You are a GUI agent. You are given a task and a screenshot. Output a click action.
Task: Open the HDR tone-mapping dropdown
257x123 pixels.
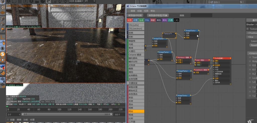tap(76, 1)
